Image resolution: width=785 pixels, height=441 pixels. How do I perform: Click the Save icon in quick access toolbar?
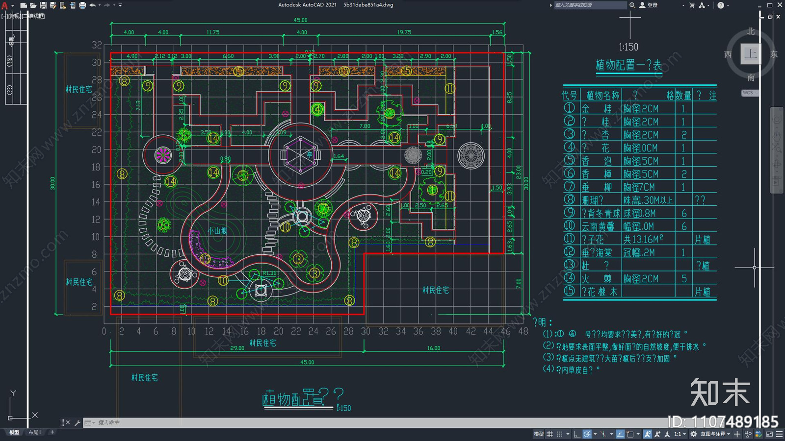click(43, 5)
